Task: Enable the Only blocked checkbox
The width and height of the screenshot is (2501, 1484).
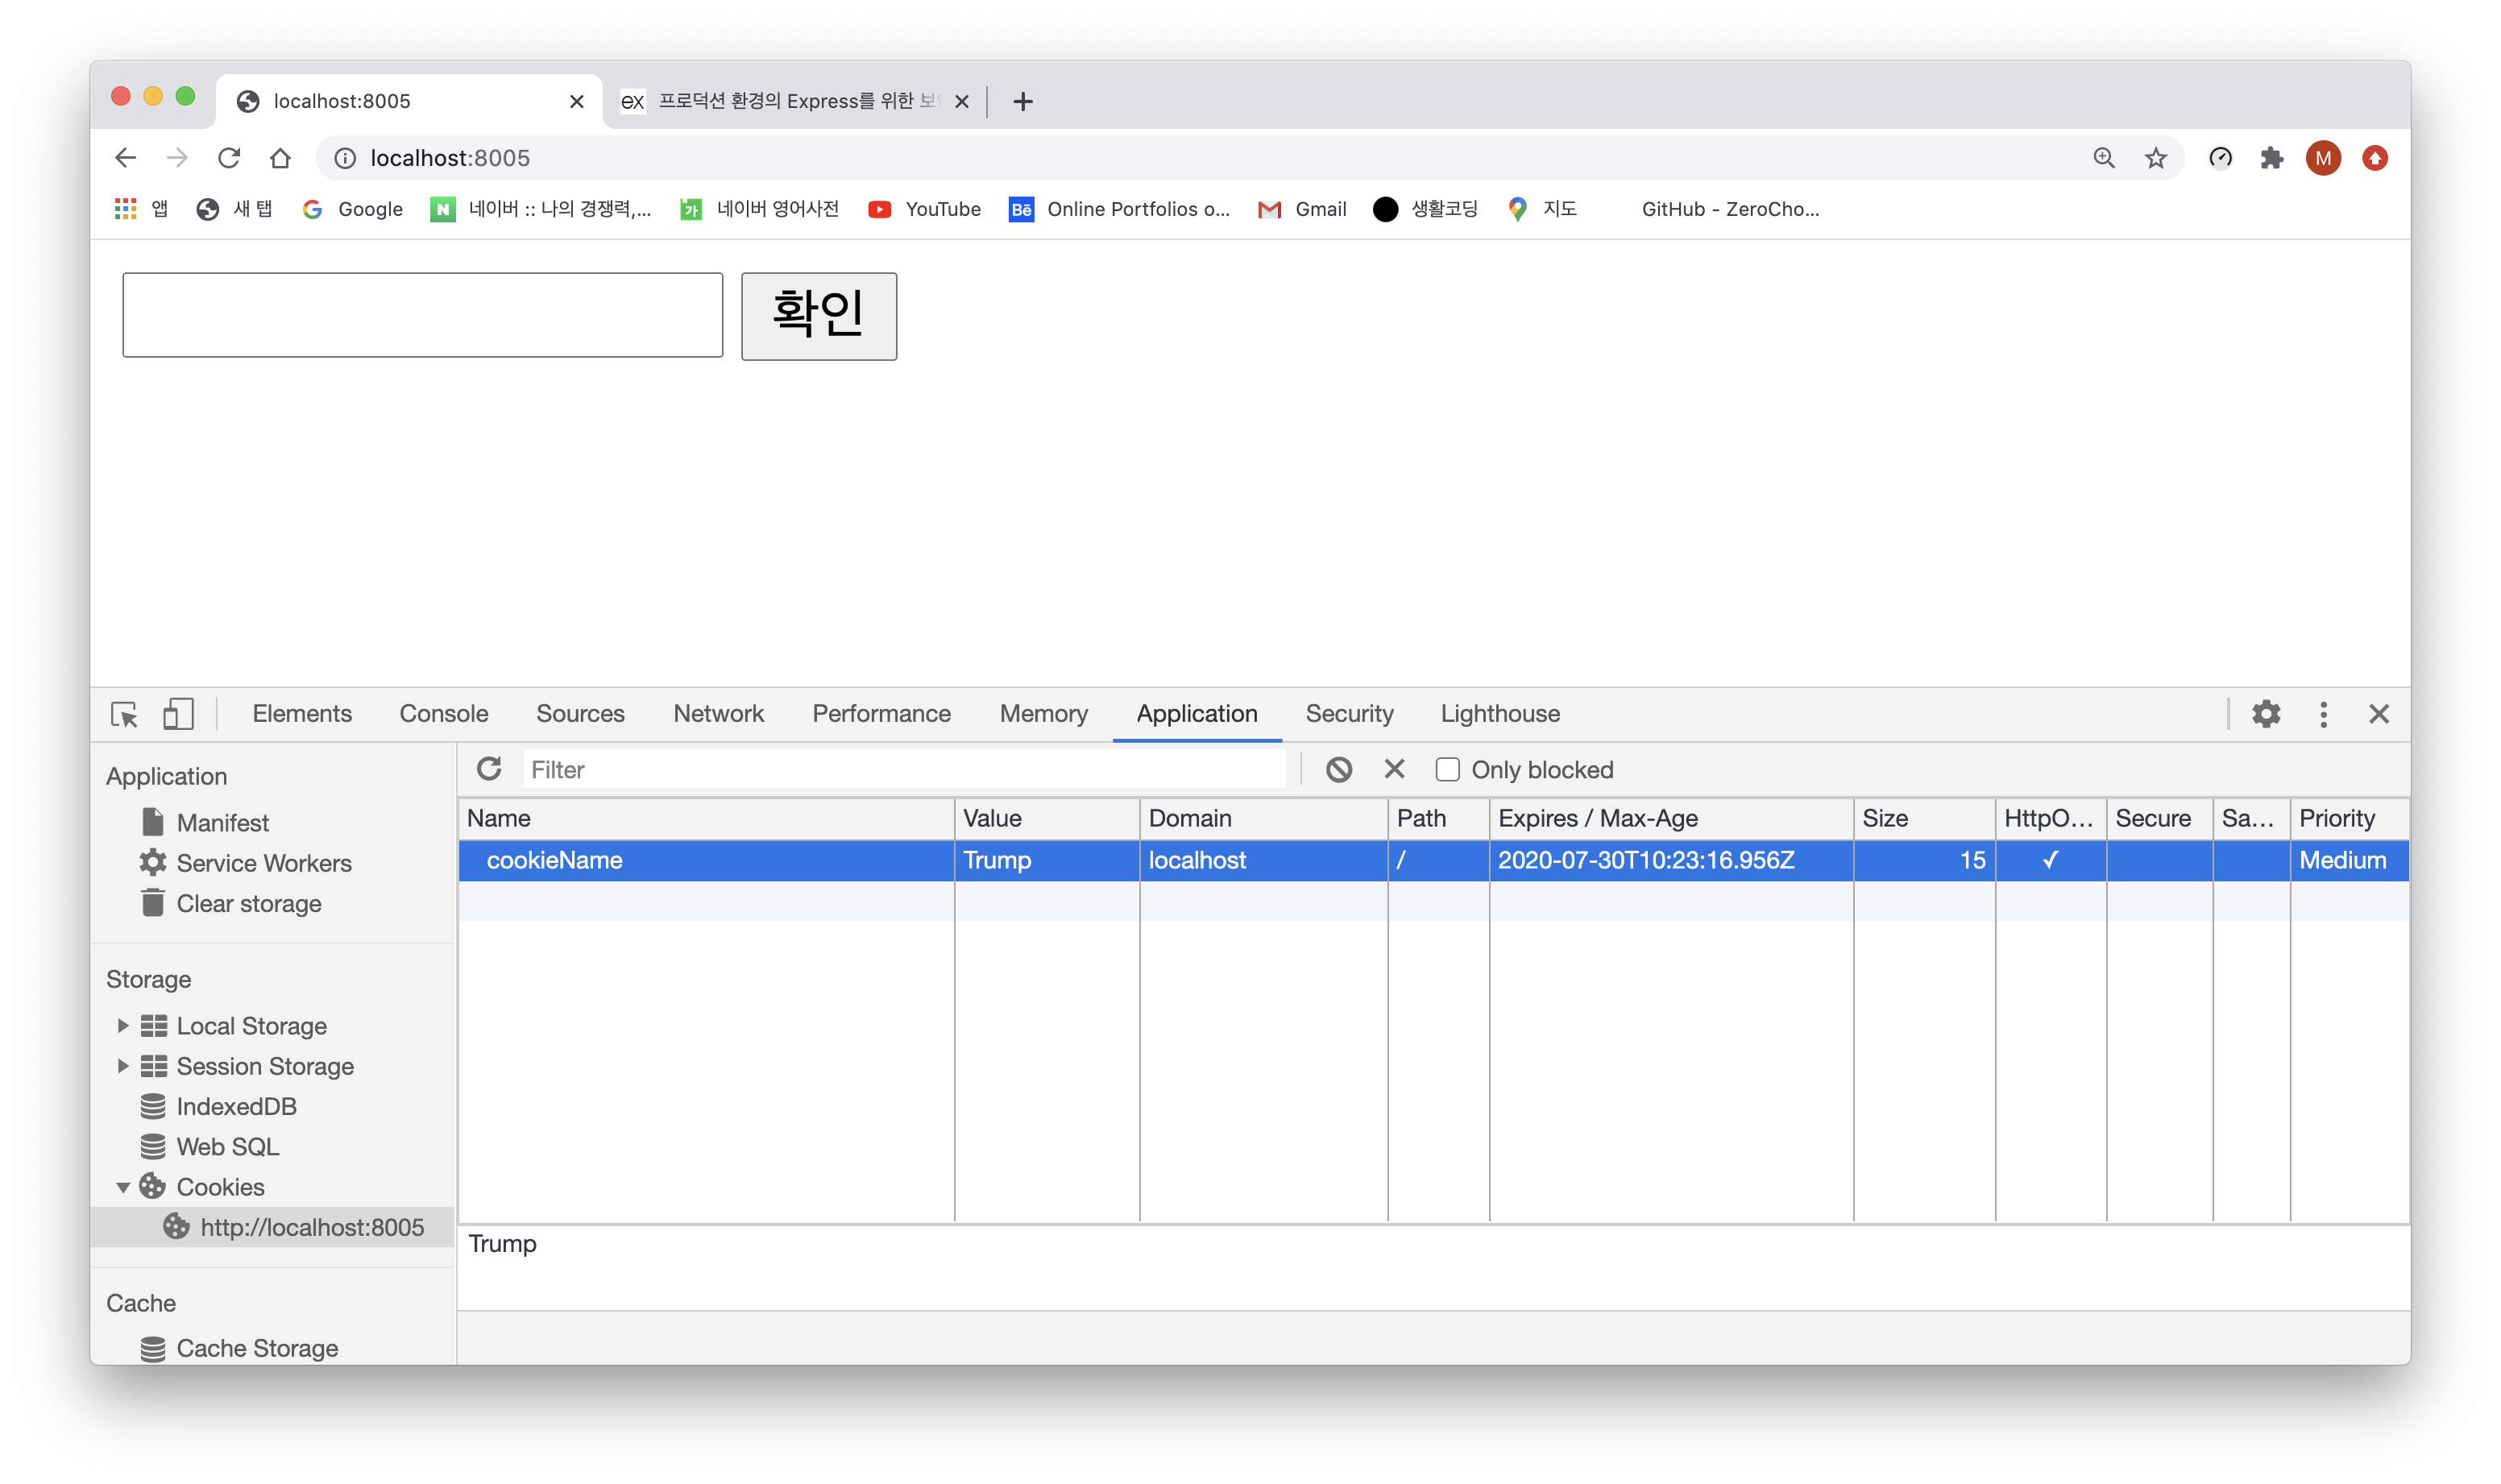Action: [x=1447, y=769]
